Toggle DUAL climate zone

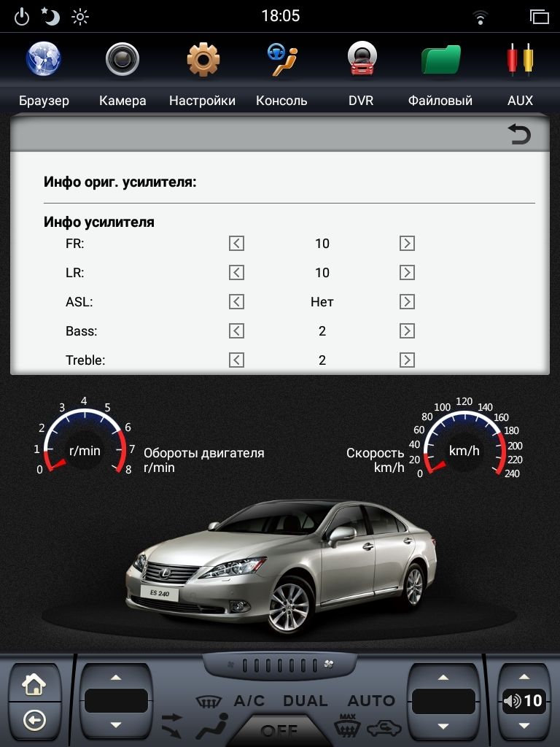[306, 700]
